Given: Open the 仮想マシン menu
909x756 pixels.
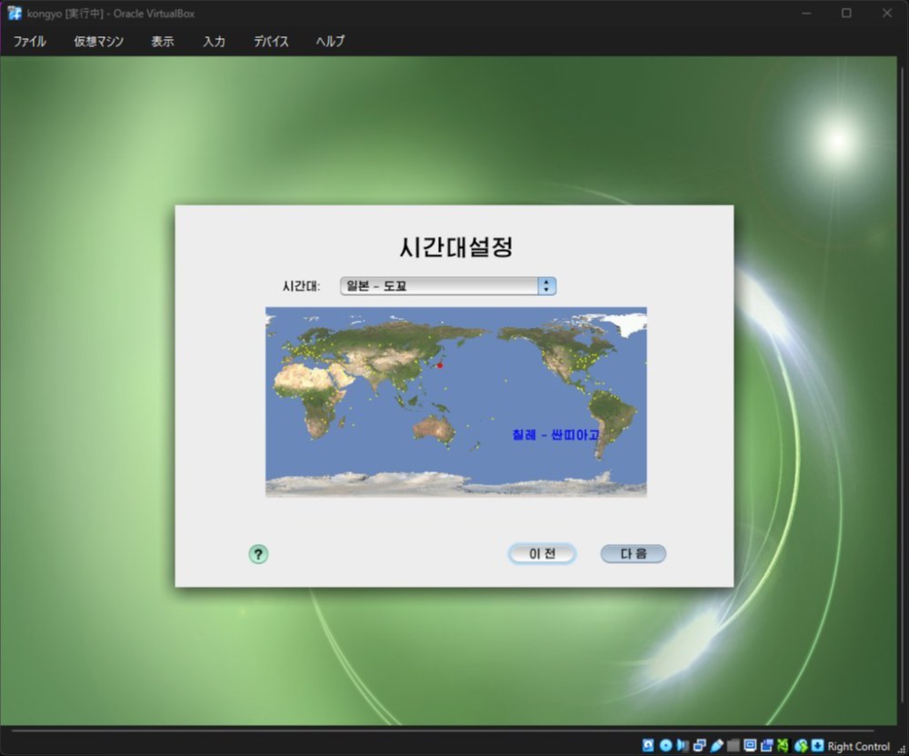Looking at the screenshot, I should pos(98,41).
